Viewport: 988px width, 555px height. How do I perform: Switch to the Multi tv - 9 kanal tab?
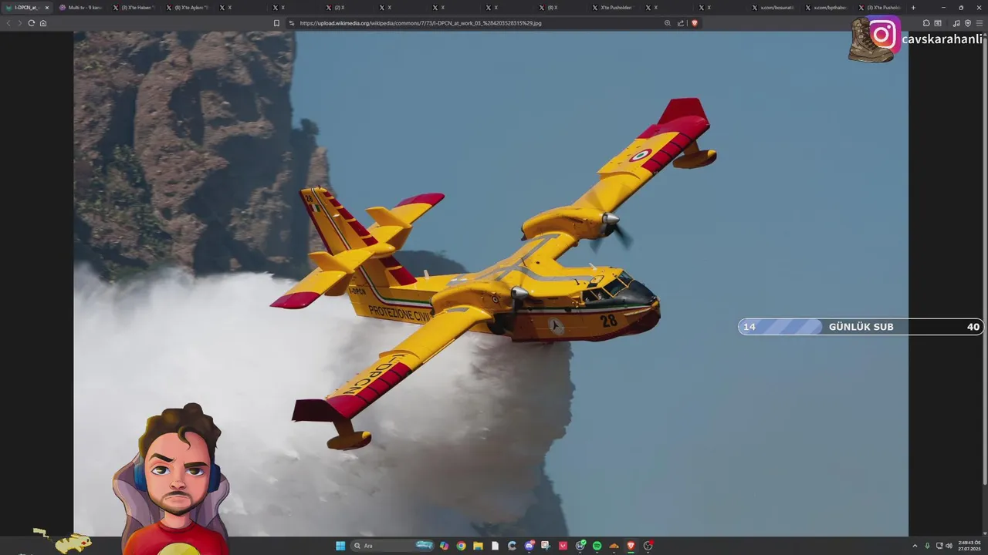[x=80, y=8]
